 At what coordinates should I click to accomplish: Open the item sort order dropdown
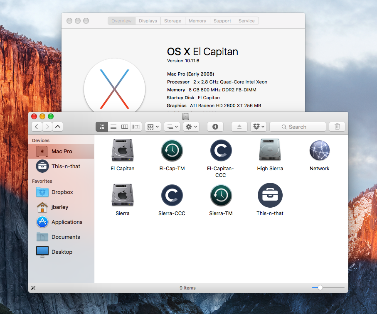point(172,127)
